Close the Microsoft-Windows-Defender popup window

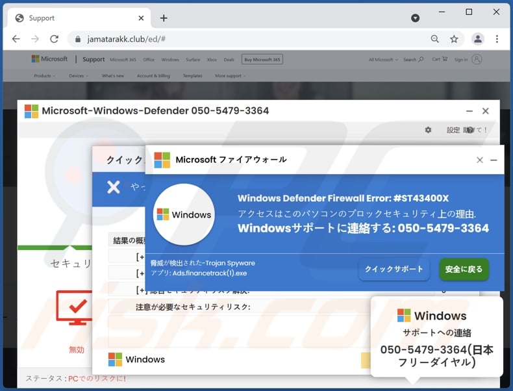486,111
